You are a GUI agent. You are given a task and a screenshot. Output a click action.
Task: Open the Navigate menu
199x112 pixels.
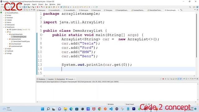27,4
